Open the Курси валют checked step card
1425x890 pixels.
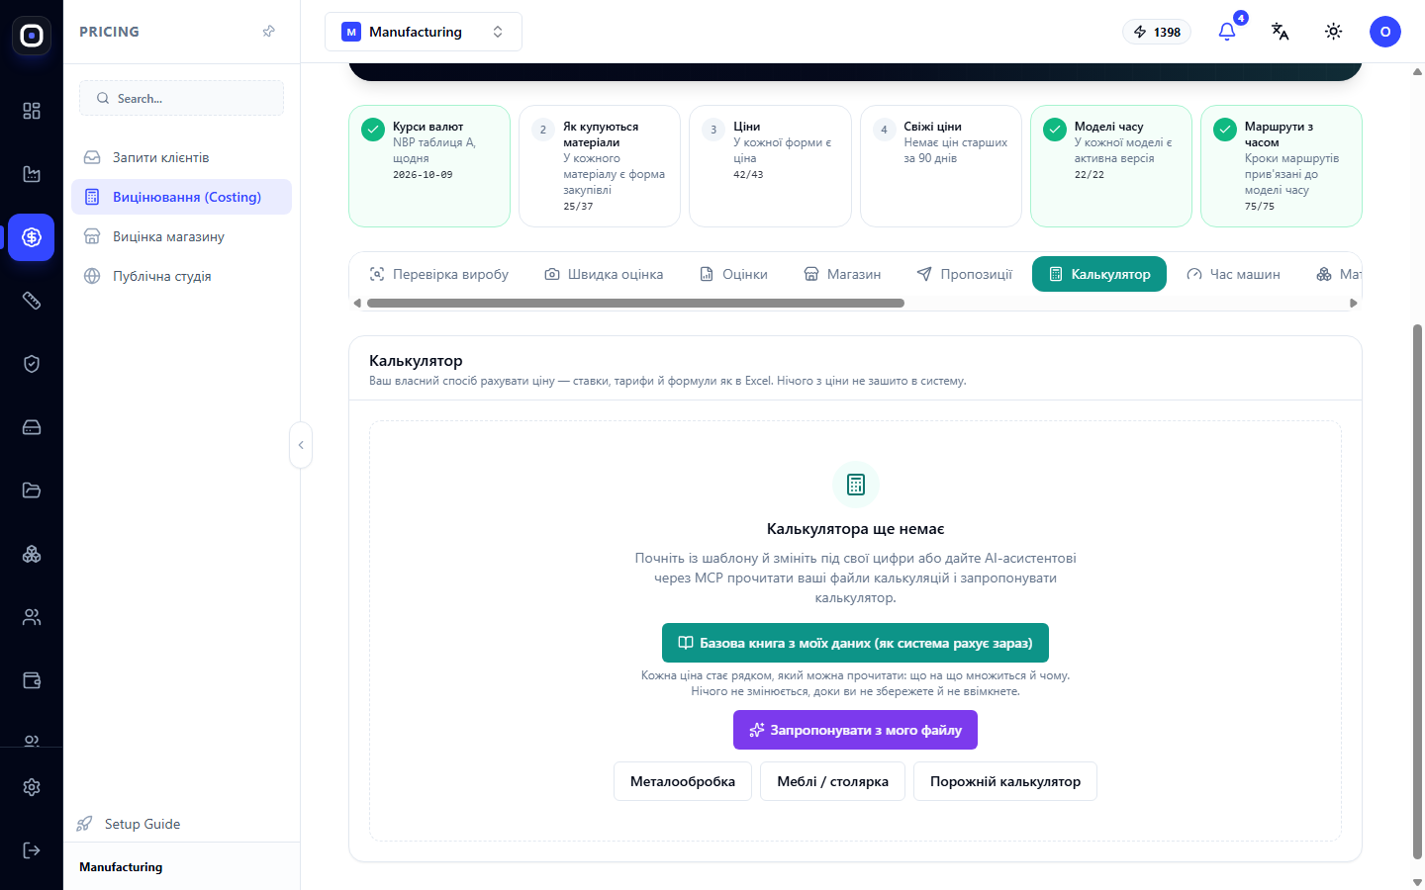tap(429, 166)
